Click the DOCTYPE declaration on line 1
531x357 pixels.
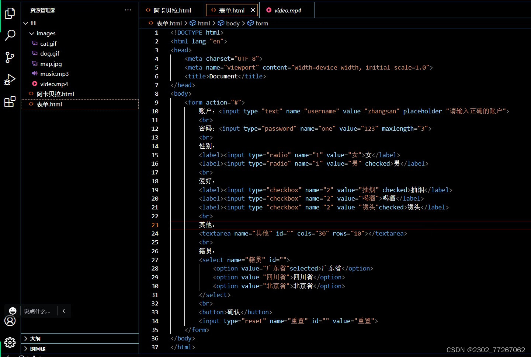coord(197,32)
